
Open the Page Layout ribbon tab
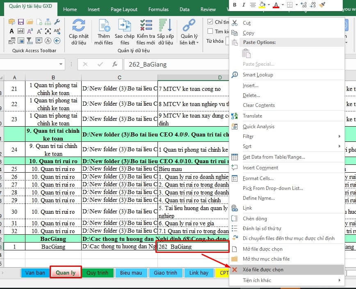coord(124,9)
